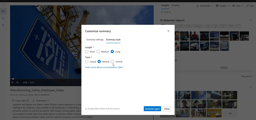
Task: Open the View dropdown
Action: coord(238,6)
